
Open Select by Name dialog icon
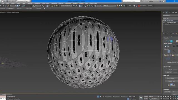(19, 6)
